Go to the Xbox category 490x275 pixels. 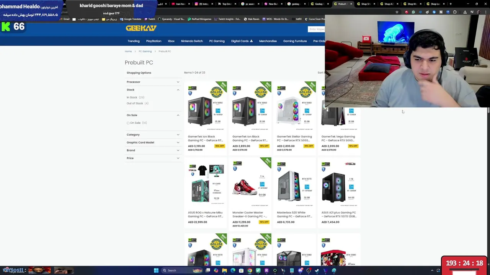point(171,41)
